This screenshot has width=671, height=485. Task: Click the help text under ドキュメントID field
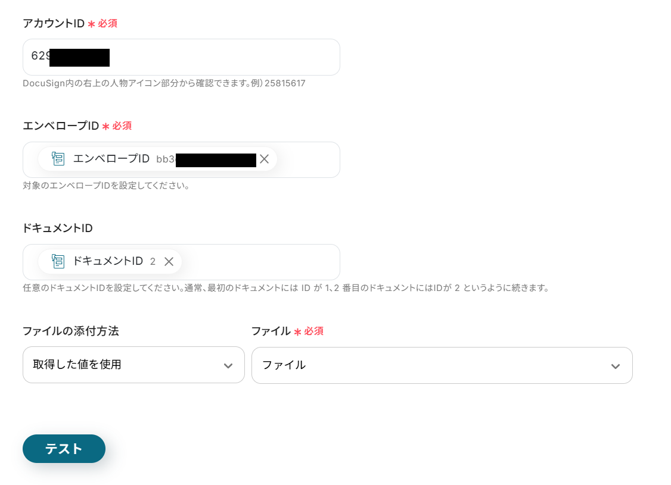point(285,288)
